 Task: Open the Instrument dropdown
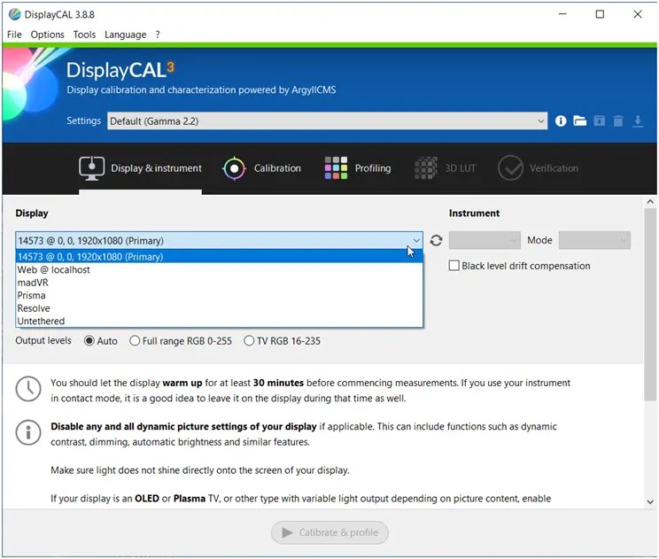(x=485, y=240)
